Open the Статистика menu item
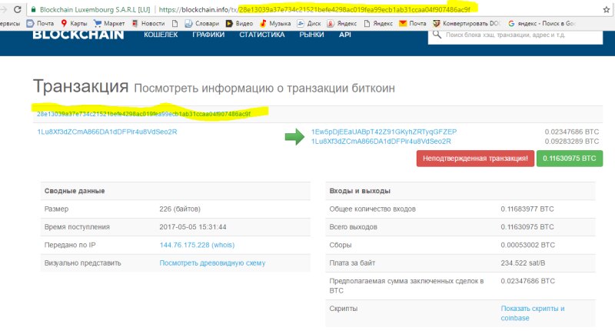 pyautogui.click(x=262, y=35)
